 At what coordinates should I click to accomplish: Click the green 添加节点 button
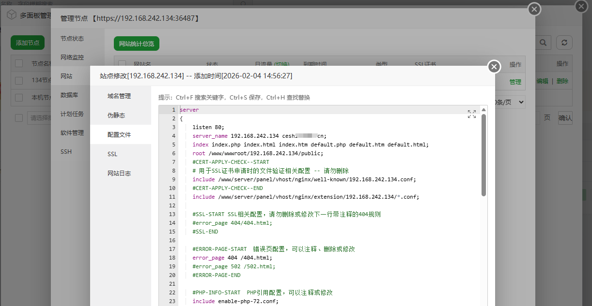pos(28,43)
